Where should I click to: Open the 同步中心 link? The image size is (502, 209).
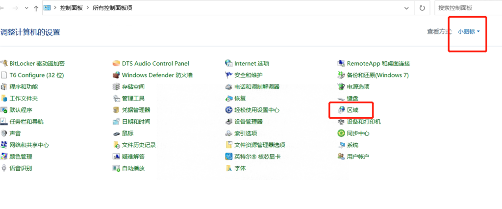(358, 133)
